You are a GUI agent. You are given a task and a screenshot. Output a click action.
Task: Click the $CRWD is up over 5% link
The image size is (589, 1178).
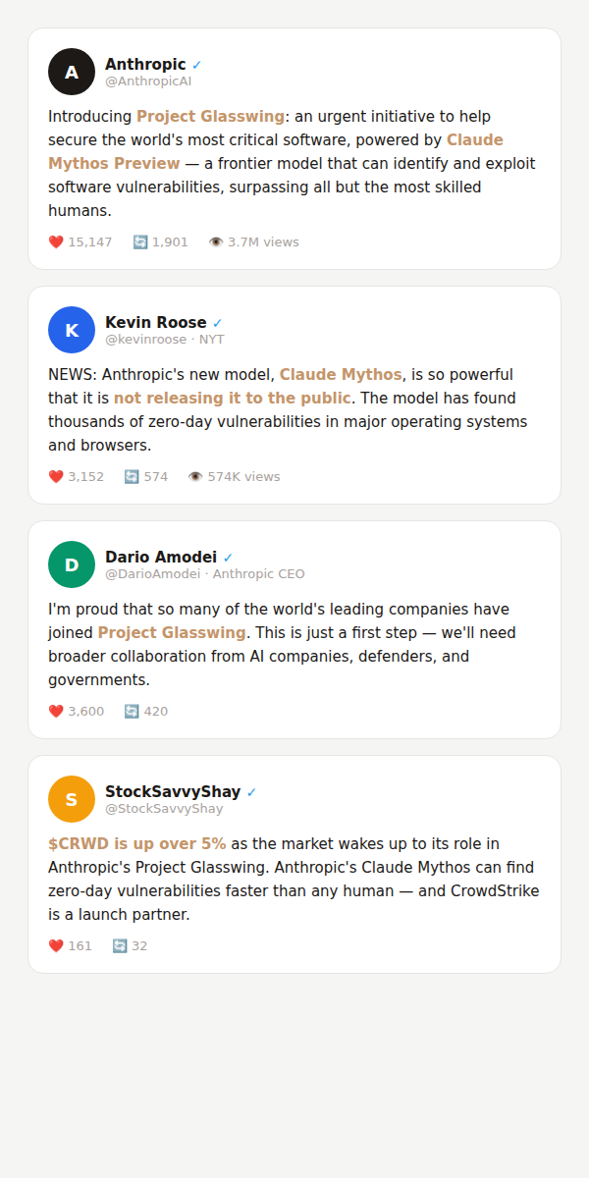point(136,844)
